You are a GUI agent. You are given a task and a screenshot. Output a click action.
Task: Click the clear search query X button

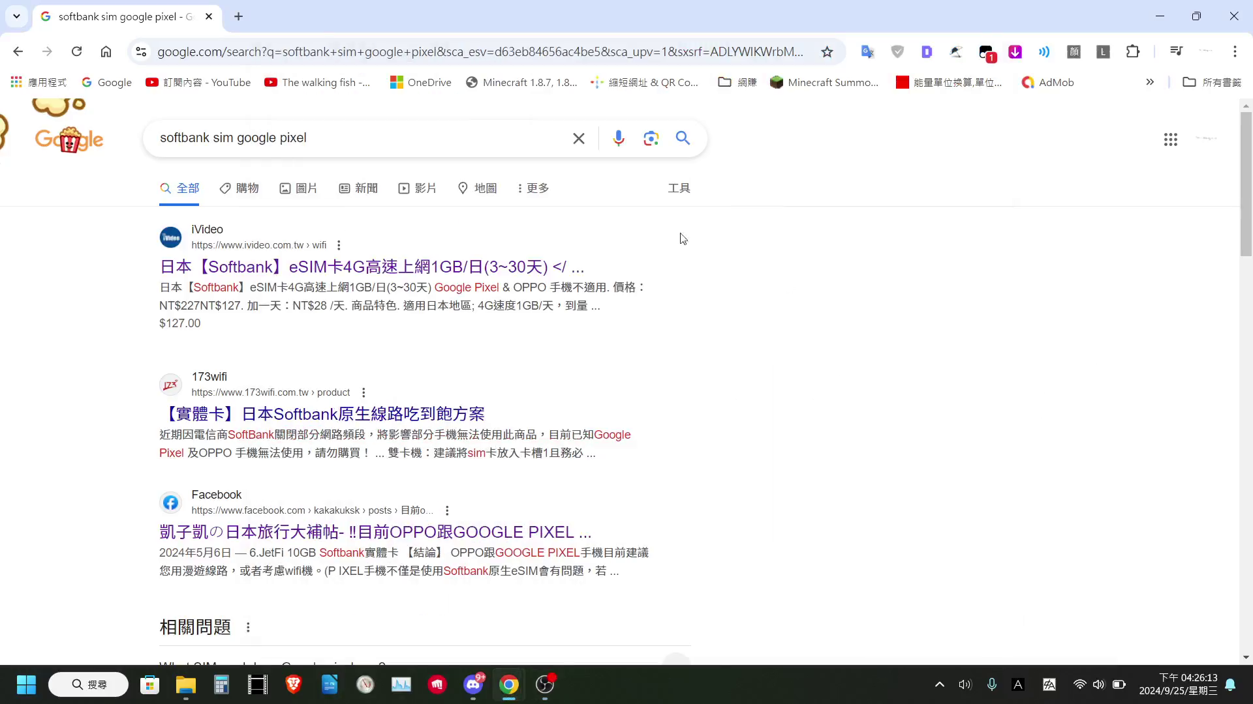[x=578, y=138]
